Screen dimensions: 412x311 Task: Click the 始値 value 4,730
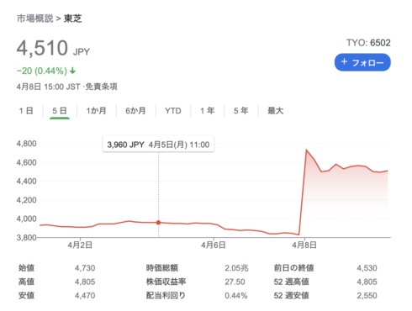85,268
